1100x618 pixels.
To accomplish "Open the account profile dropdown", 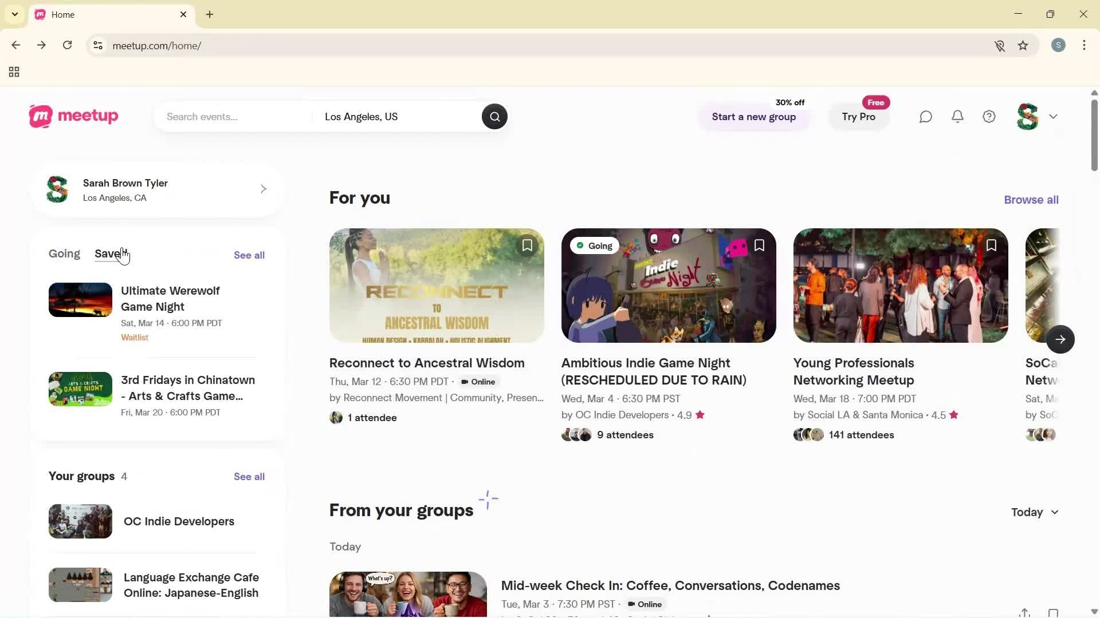I will tap(1037, 116).
